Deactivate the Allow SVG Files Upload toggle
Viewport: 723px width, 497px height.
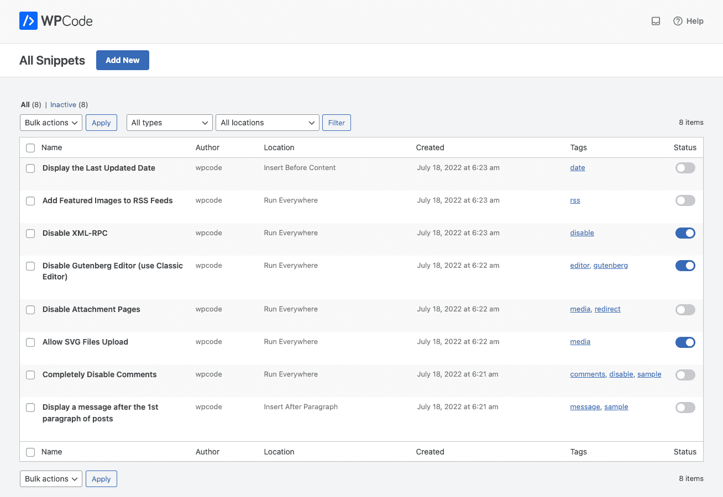pos(685,342)
